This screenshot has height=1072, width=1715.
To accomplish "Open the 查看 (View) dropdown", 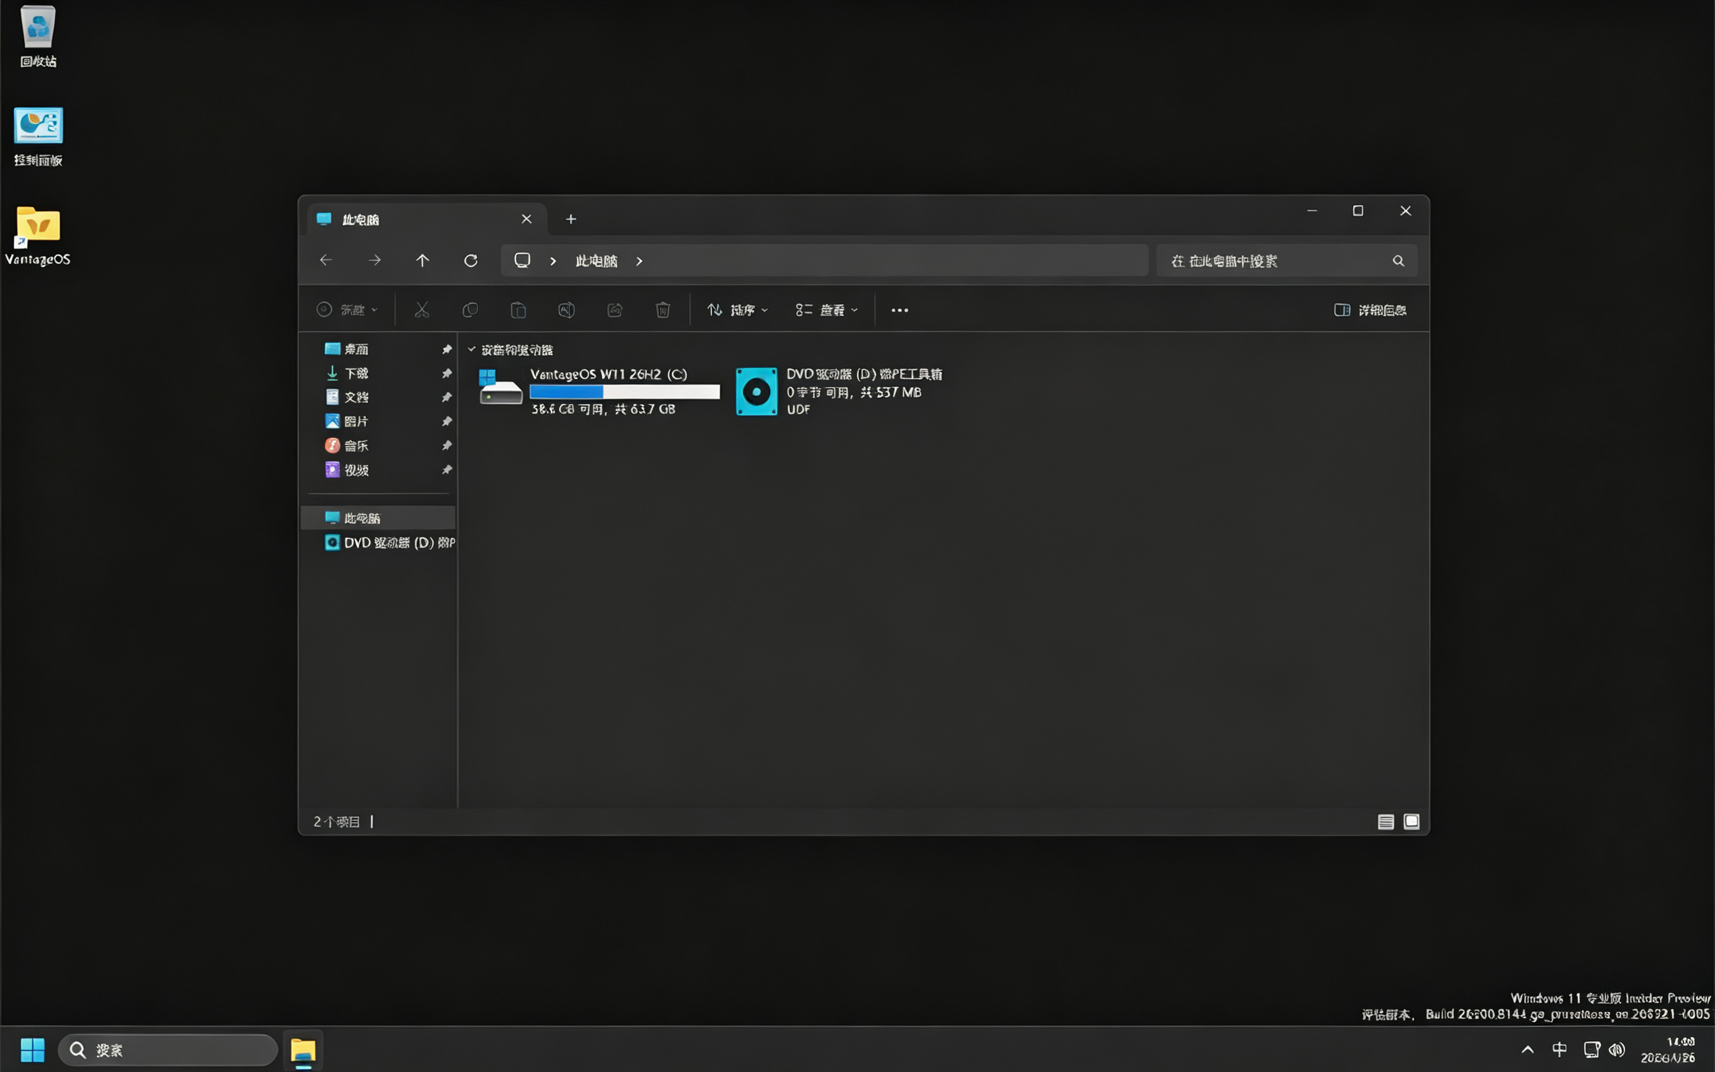I will click(x=826, y=310).
